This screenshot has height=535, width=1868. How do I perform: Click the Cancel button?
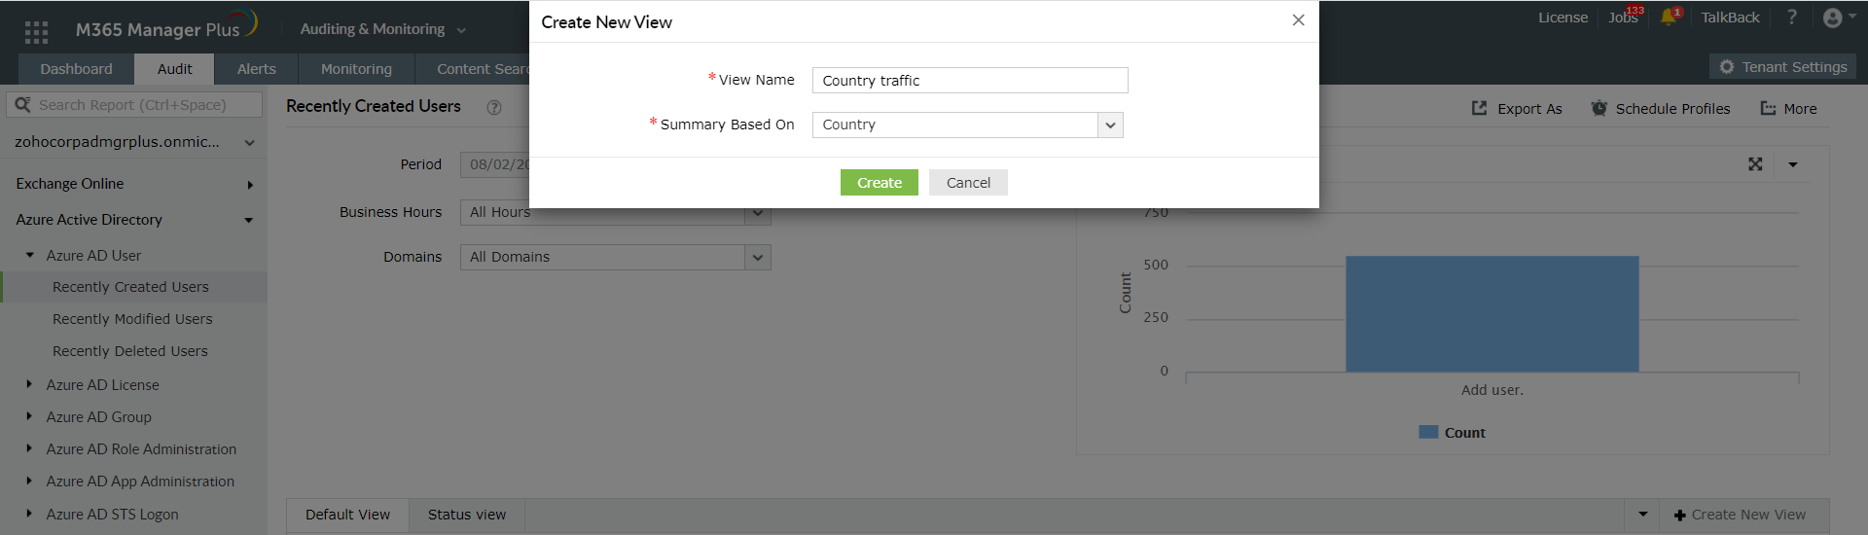[968, 183]
